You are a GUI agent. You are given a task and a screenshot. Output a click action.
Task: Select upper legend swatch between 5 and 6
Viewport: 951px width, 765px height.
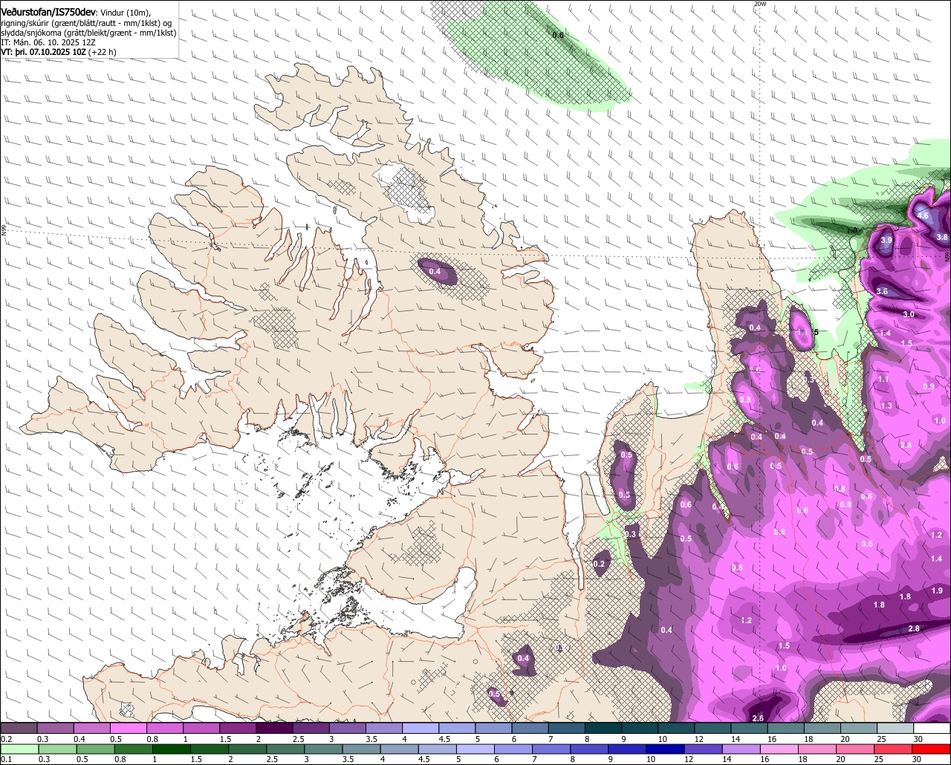[493, 728]
